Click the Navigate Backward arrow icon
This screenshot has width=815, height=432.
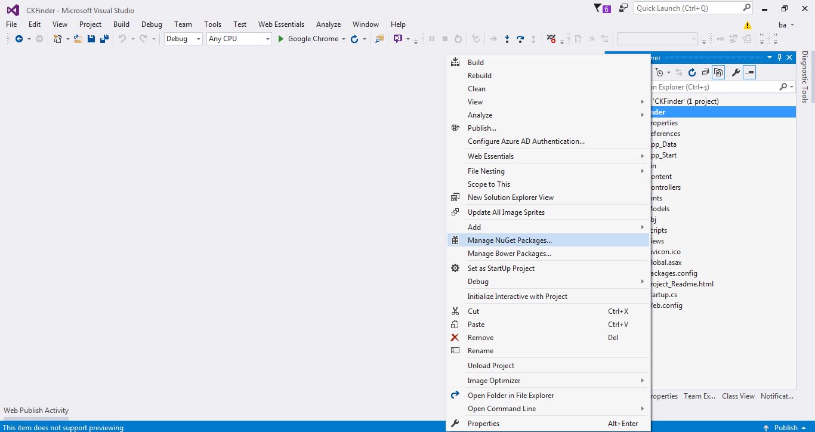(x=19, y=39)
